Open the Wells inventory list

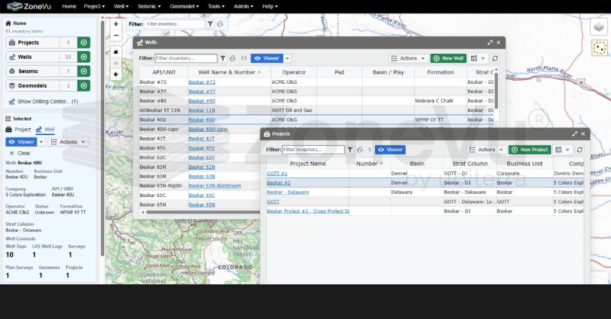33,57
